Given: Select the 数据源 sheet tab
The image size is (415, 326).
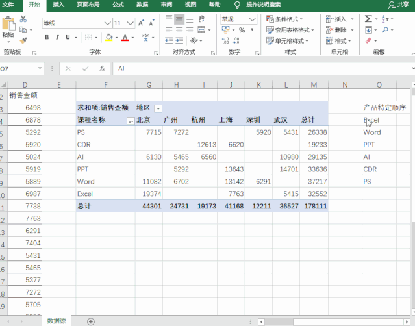Looking at the screenshot, I should point(57,321).
